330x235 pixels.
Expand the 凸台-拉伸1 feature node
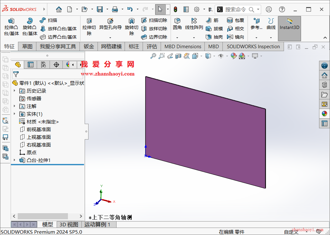click(14, 160)
